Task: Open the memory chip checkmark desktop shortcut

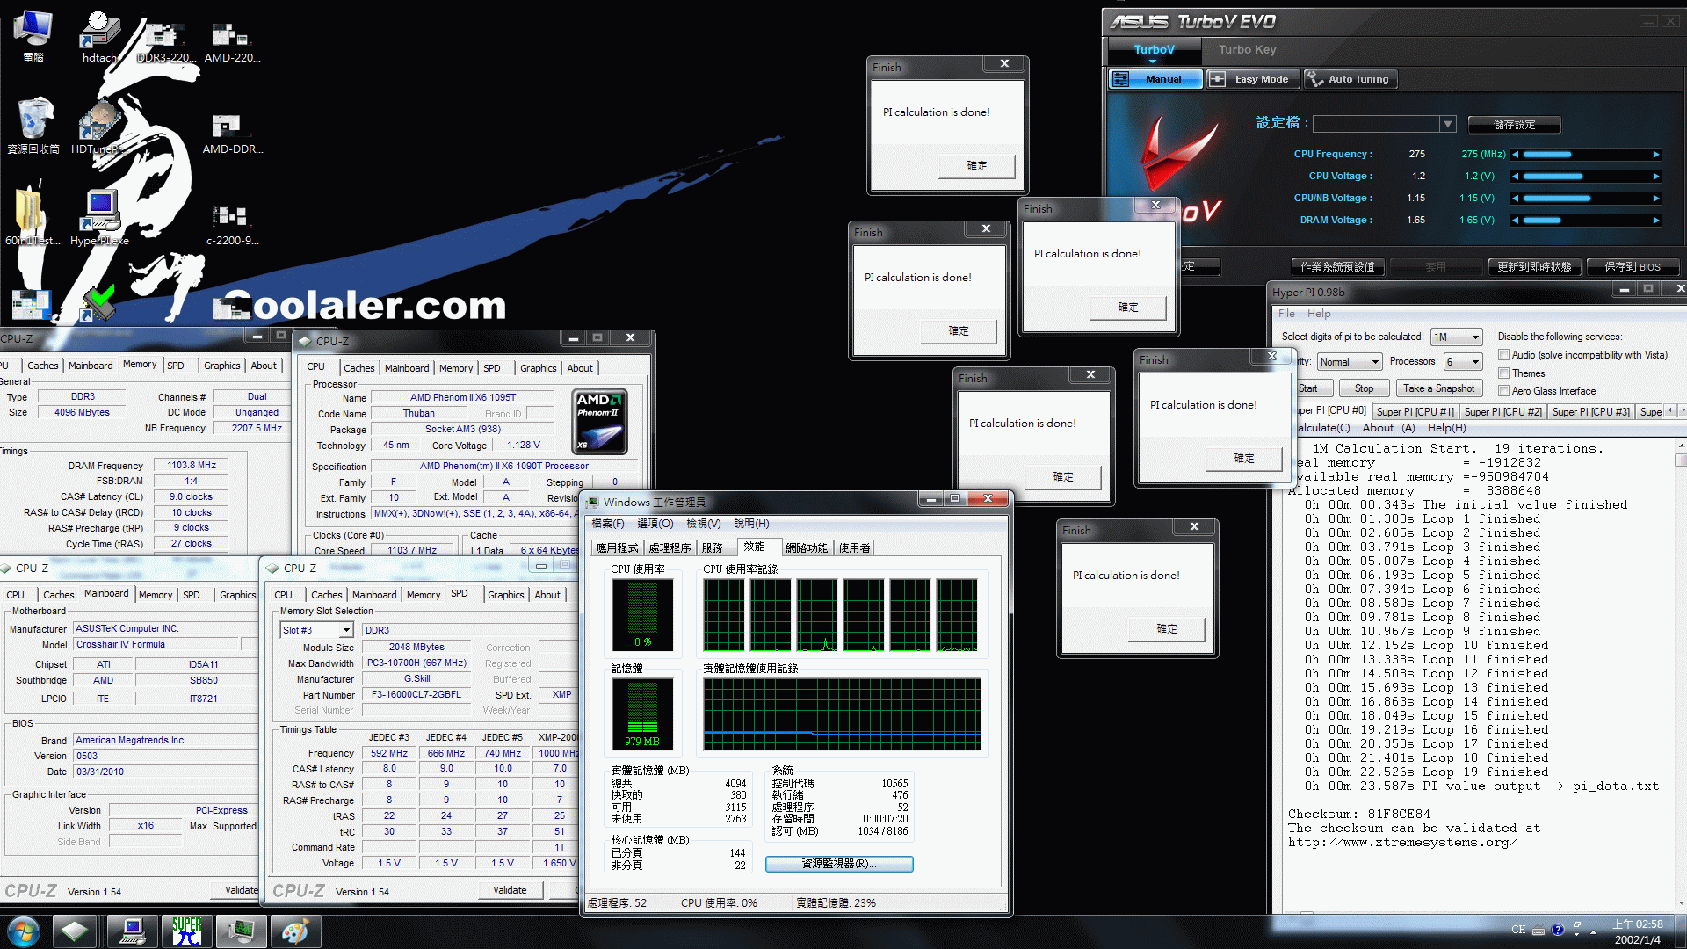Action: [99, 303]
